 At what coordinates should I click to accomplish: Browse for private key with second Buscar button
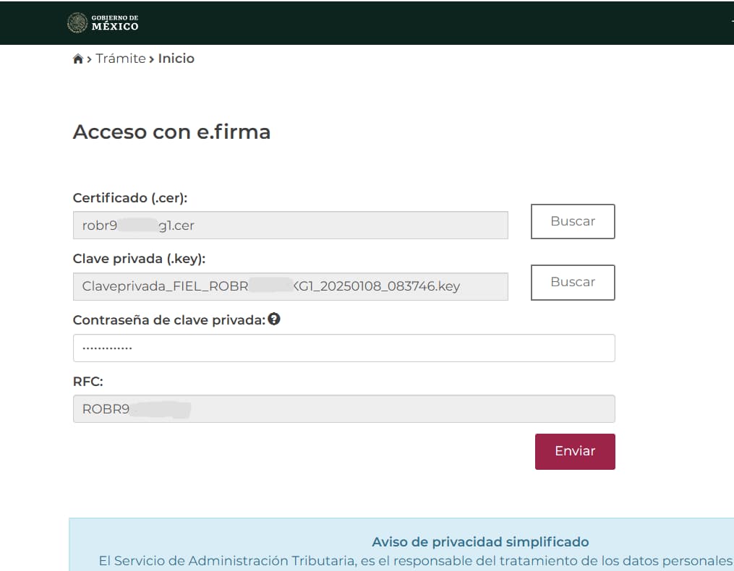tap(573, 282)
